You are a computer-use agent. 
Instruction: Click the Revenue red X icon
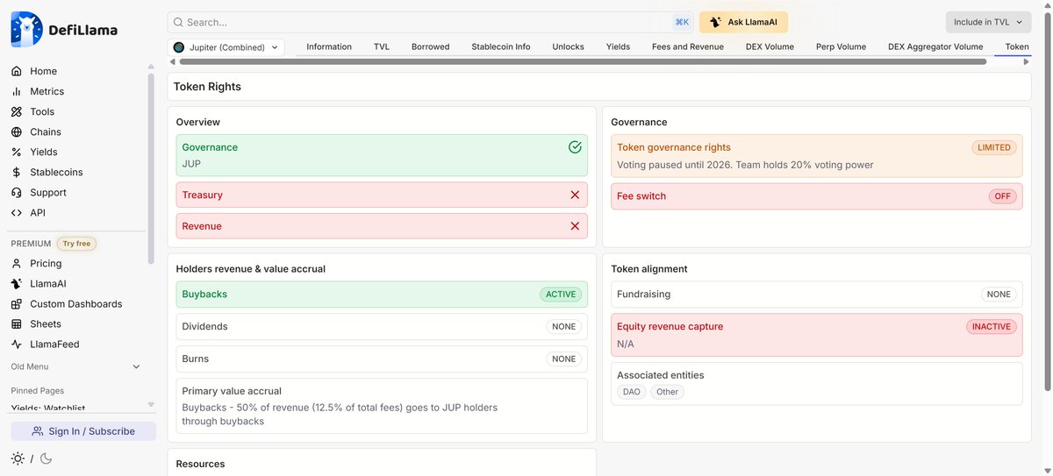tap(575, 226)
